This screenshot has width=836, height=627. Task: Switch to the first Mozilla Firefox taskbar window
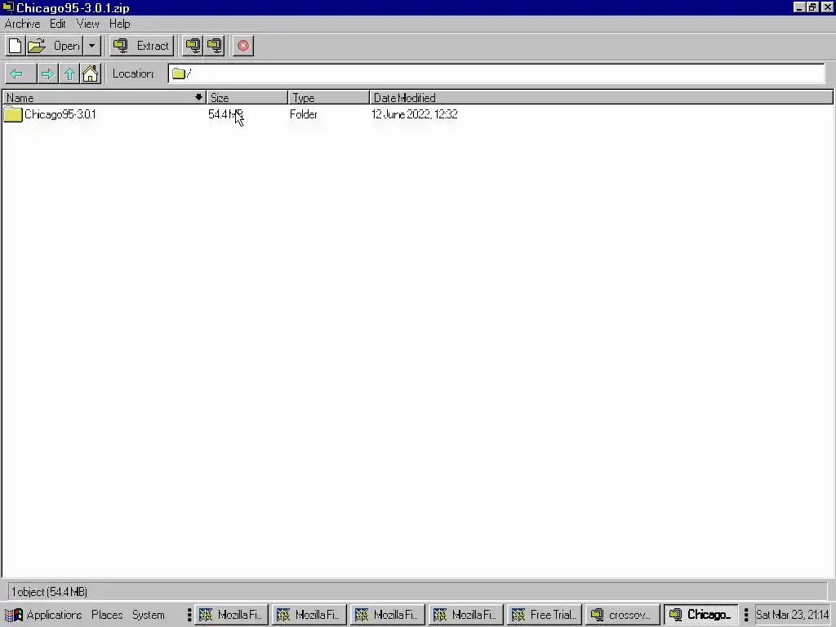[x=231, y=615]
